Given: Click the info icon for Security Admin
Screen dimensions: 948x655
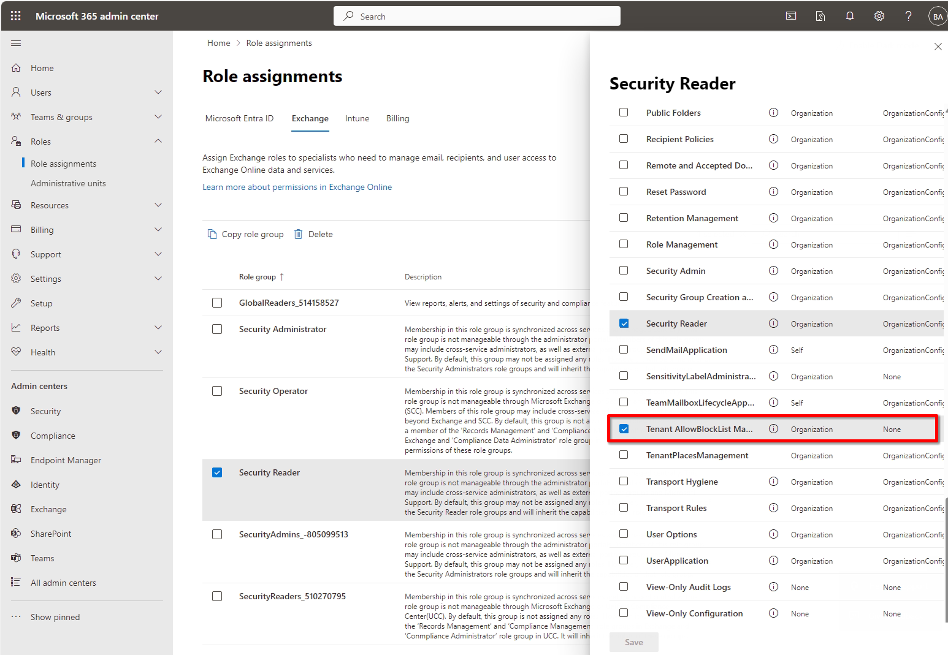Looking at the screenshot, I should pyautogui.click(x=774, y=271).
